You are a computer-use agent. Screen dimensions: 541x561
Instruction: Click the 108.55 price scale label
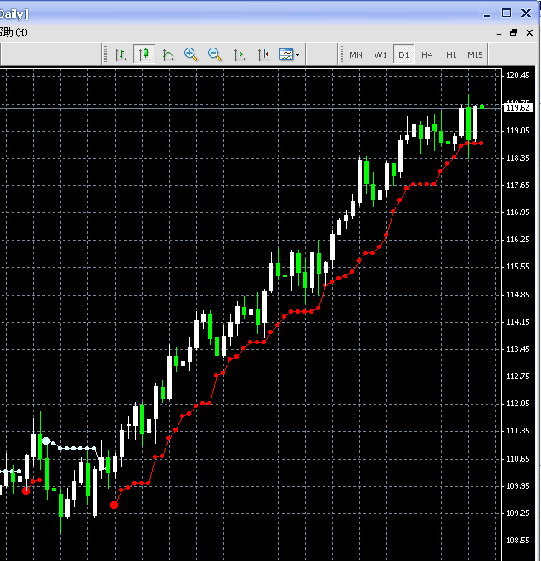(x=517, y=541)
